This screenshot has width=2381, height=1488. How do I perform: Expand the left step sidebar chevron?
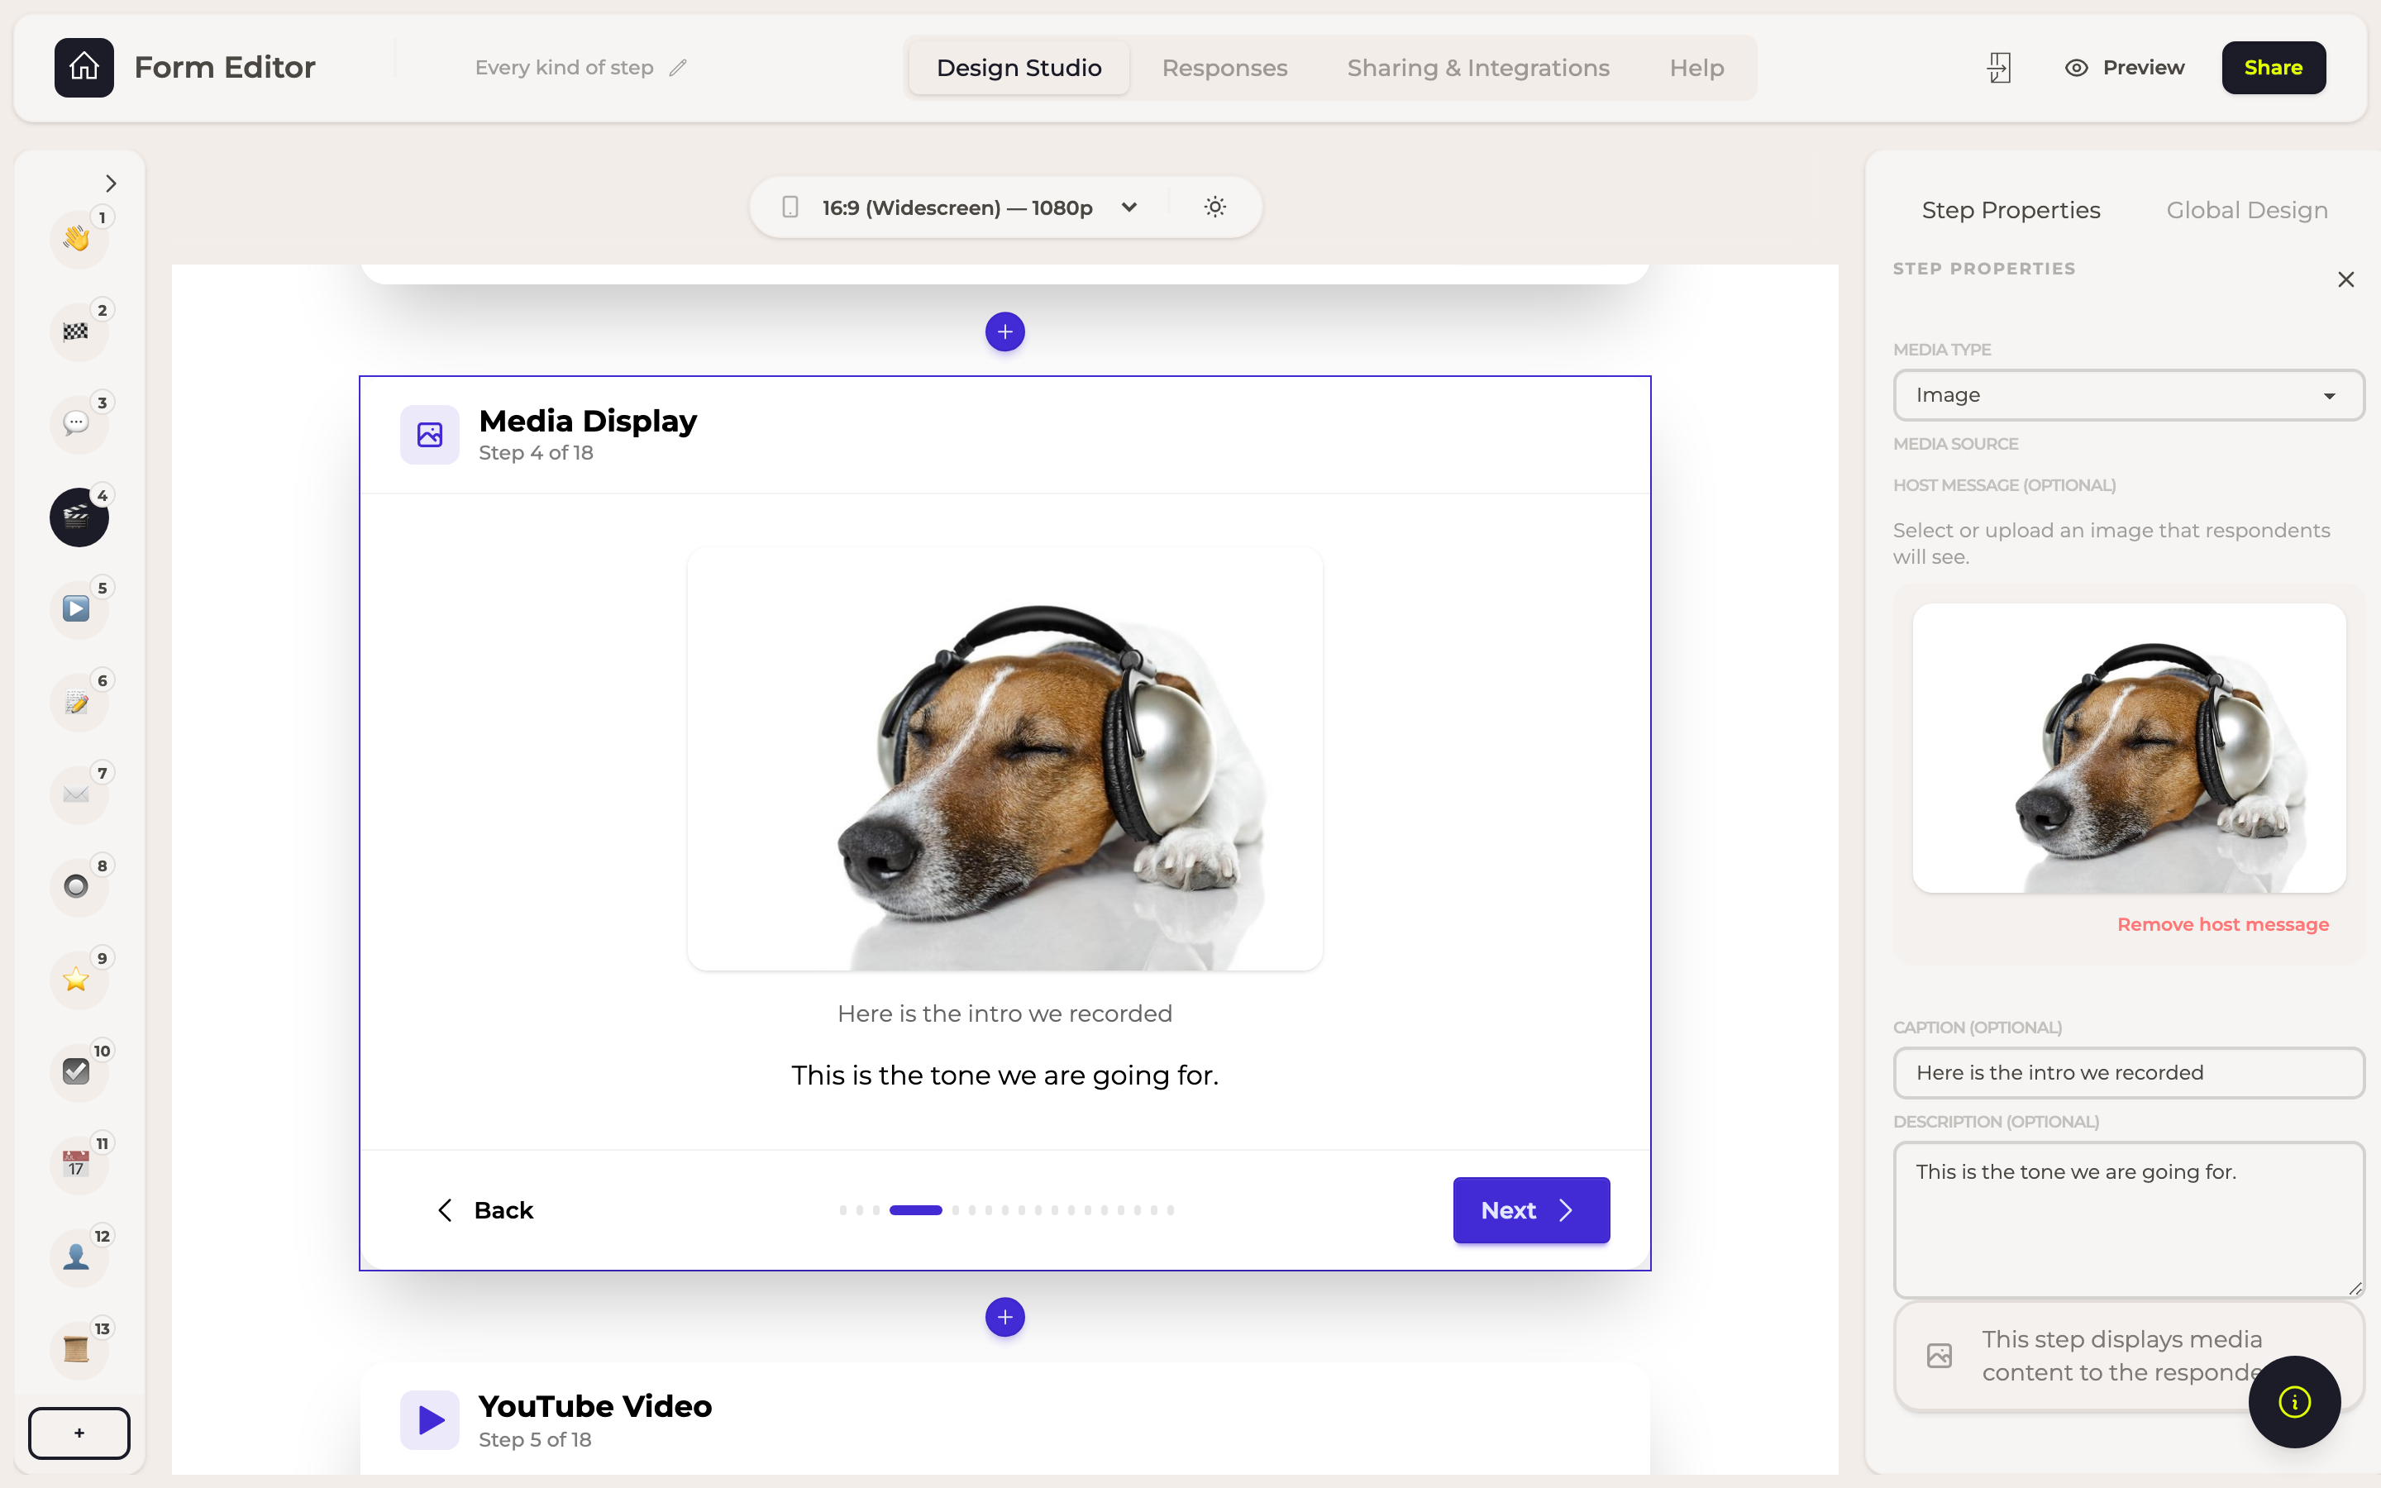111,183
